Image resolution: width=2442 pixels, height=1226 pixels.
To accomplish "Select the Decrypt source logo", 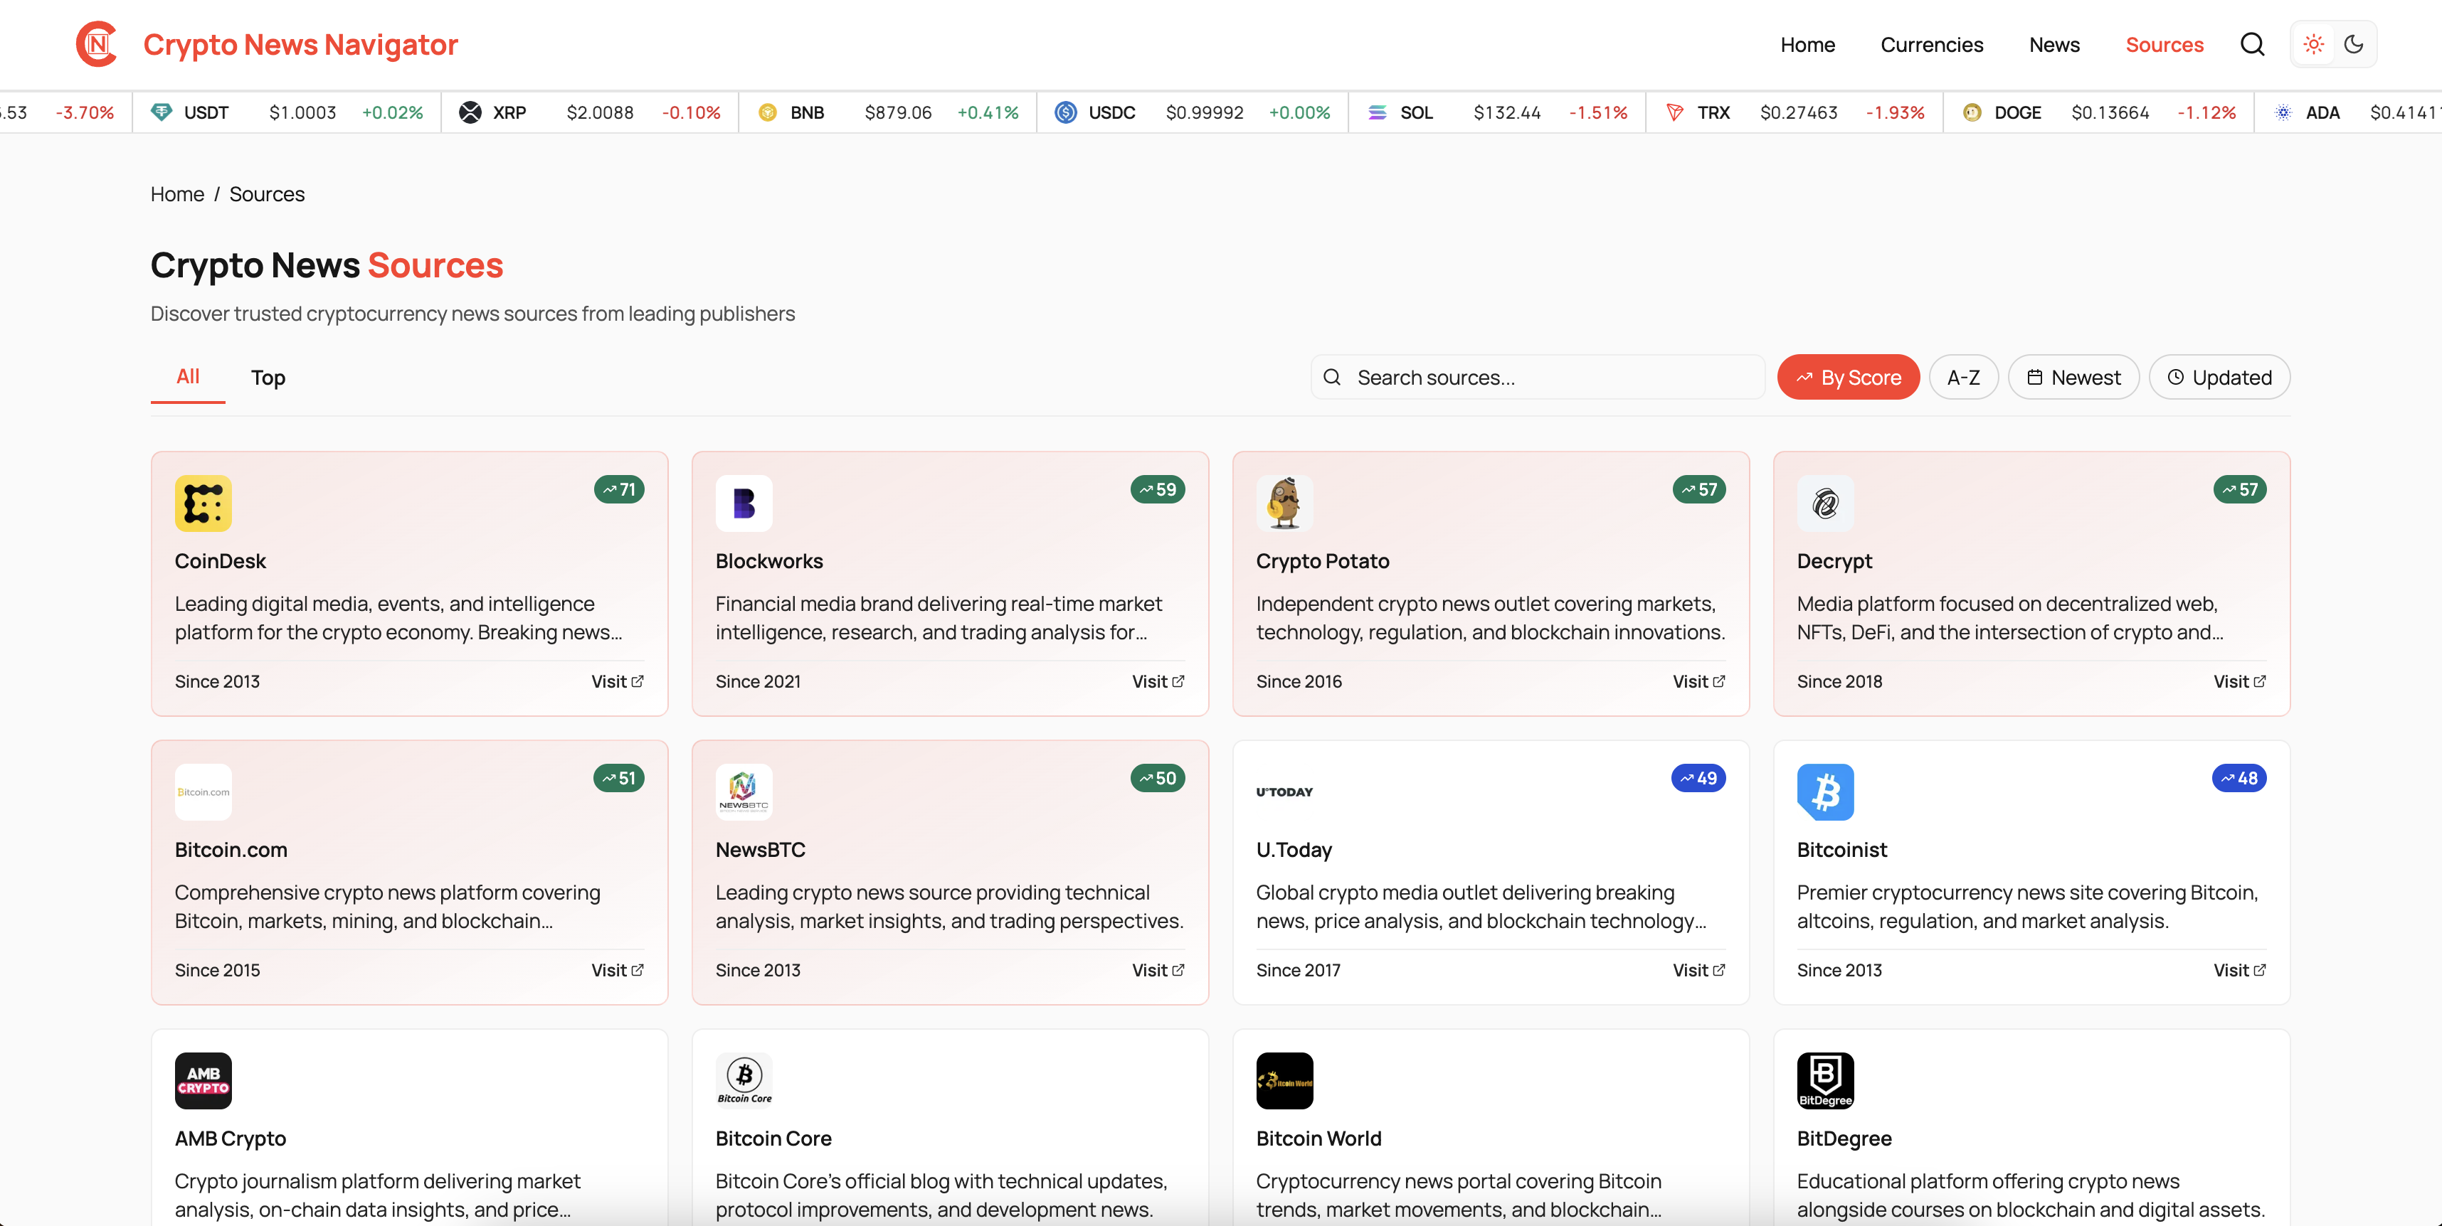I will pyautogui.click(x=1825, y=503).
